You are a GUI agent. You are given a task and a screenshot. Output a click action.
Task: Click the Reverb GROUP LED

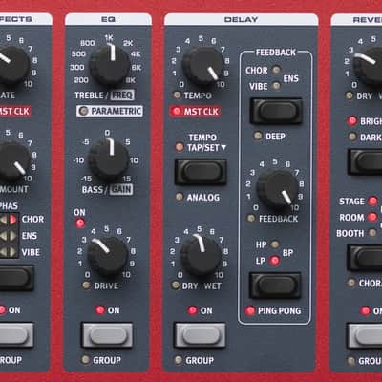350,361
